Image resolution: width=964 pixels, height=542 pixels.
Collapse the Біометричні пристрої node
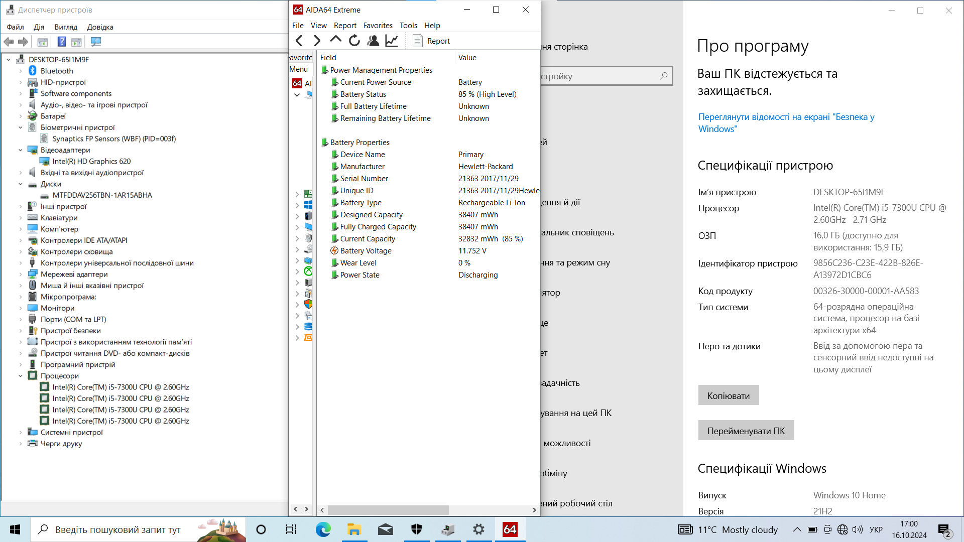pyautogui.click(x=21, y=127)
